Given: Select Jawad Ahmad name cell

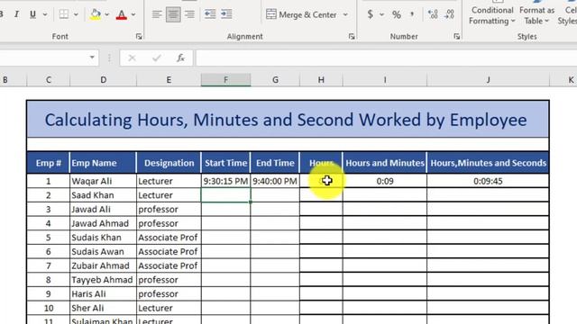Looking at the screenshot, I should pyautogui.click(x=103, y=223).
